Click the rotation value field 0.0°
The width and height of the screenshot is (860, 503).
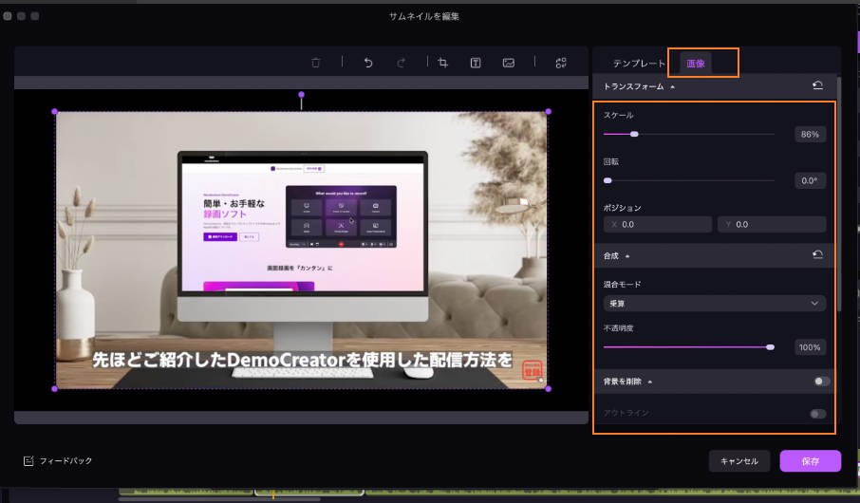[x=810, y=180]
